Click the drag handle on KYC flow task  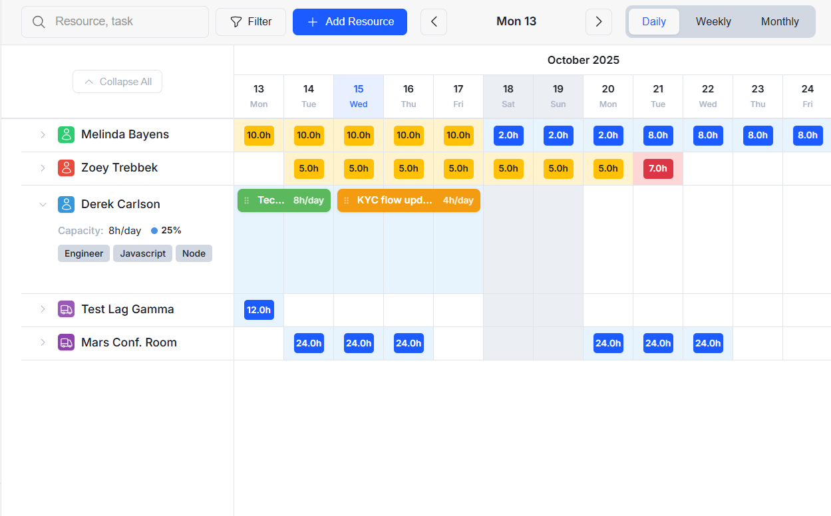[x=347, y=200]
